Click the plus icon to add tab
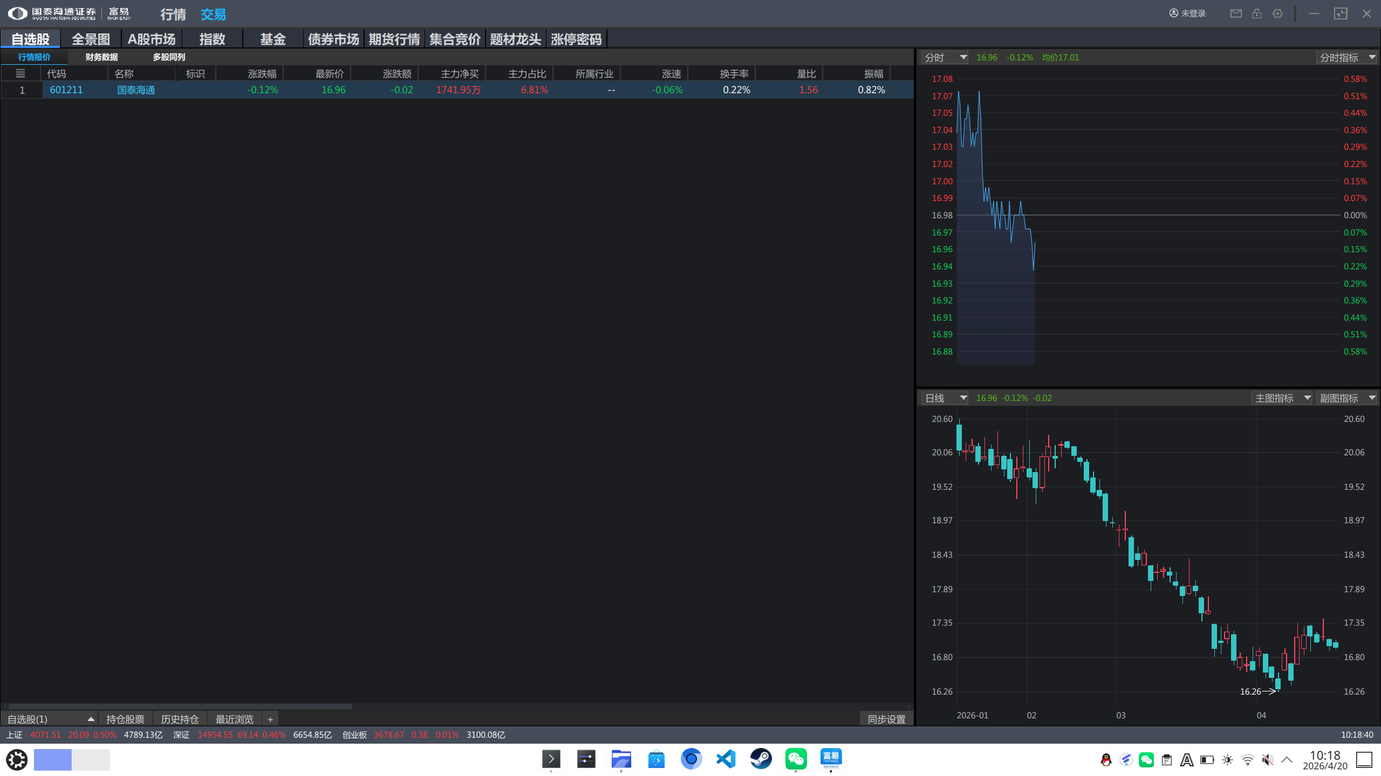Image resolution: width=1381 pixels, height=776 pixels. click(270, 719)
